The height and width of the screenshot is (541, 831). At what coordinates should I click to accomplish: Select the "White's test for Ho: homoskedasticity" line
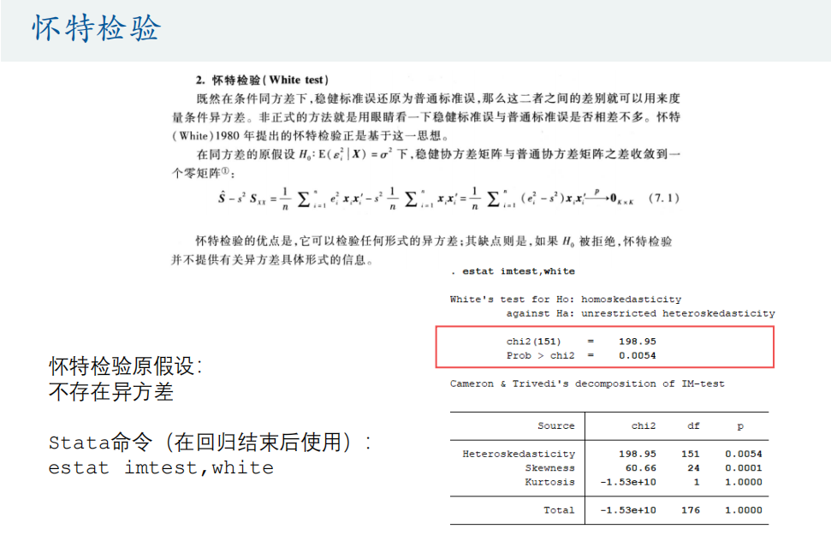click(565, 300)
